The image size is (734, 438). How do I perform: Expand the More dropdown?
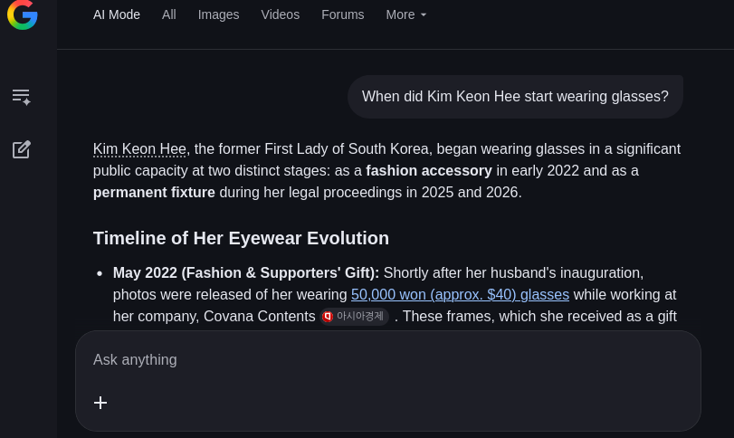point(406,14)
